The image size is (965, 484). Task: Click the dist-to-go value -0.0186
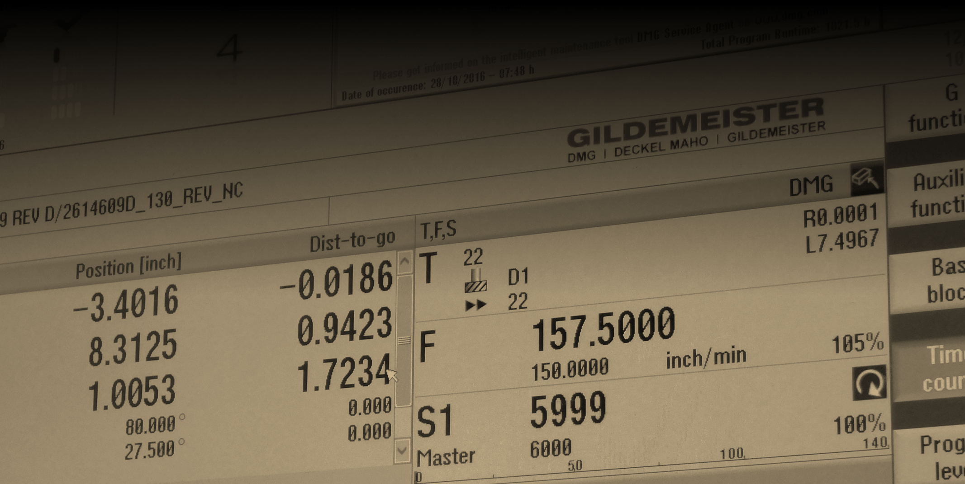pos(336,281)
